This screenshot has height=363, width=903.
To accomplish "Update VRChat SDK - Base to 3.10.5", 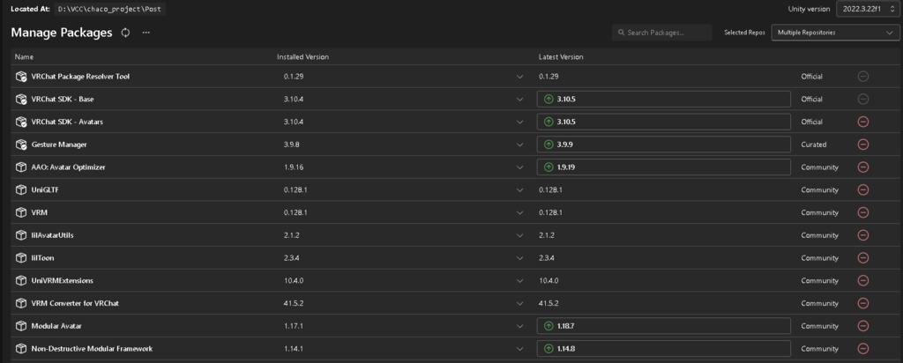I will coord(663,99).
